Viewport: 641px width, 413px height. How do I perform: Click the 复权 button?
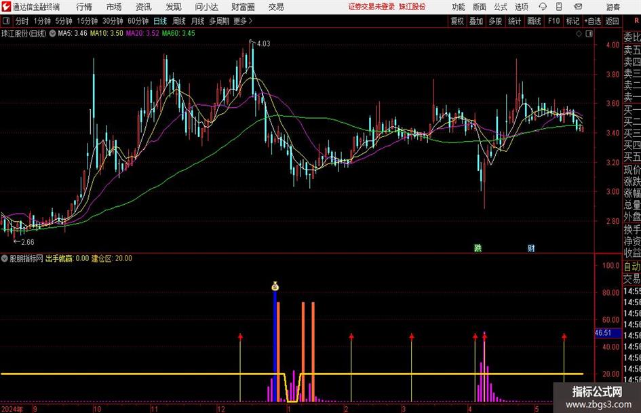point(457,21)
